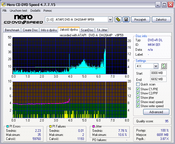Disable Show jitter checkbox
This screenshot has height=144, width=175.
point(138,97)
